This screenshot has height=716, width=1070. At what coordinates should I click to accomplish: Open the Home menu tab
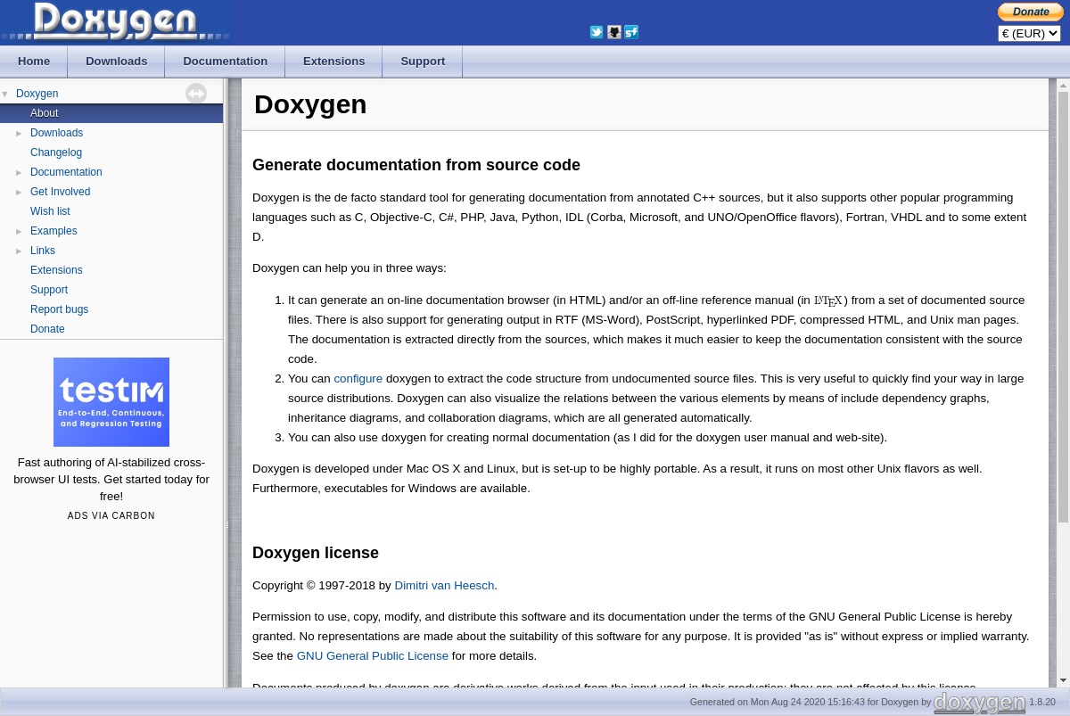pyautogui.click(x=34, y=62)
